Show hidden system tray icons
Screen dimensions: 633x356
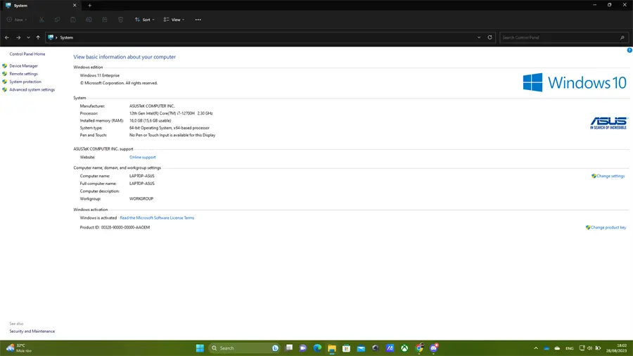[536, 348]
